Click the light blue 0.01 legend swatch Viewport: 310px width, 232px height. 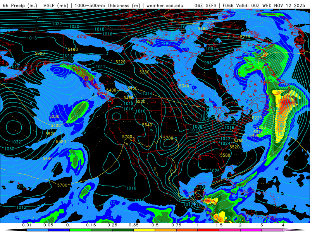(x=38, y=230)
